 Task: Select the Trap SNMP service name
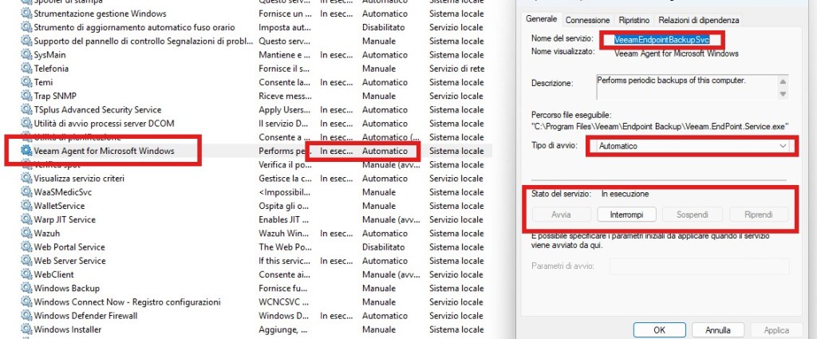pyautogui.click(x=55, y=96)
